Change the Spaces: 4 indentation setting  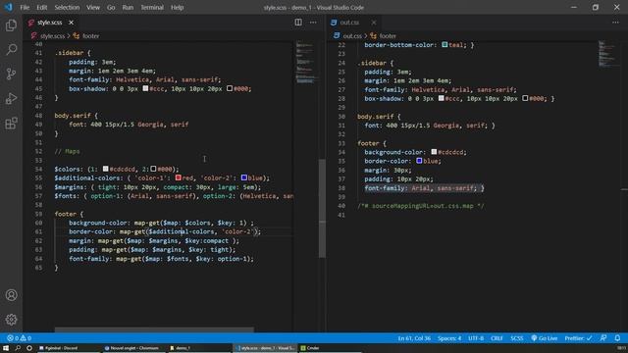click(x=449, y=338)
